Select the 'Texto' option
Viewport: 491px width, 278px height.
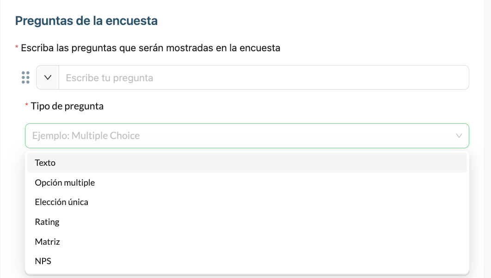247,163
